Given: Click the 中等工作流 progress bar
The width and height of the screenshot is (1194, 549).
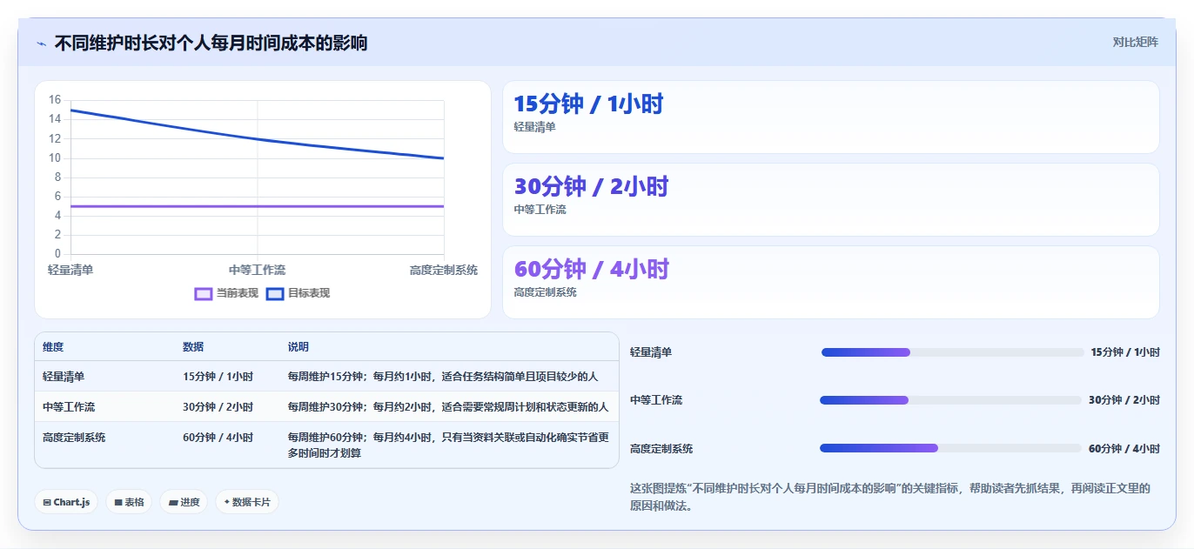Looking at the screenshot, I should pyautogui.click(x=950, y=400).
